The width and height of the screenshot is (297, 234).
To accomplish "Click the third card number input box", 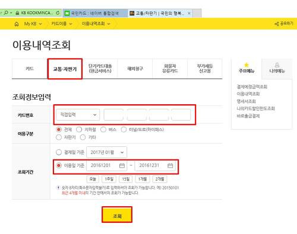I will click(x=159, y=115).
